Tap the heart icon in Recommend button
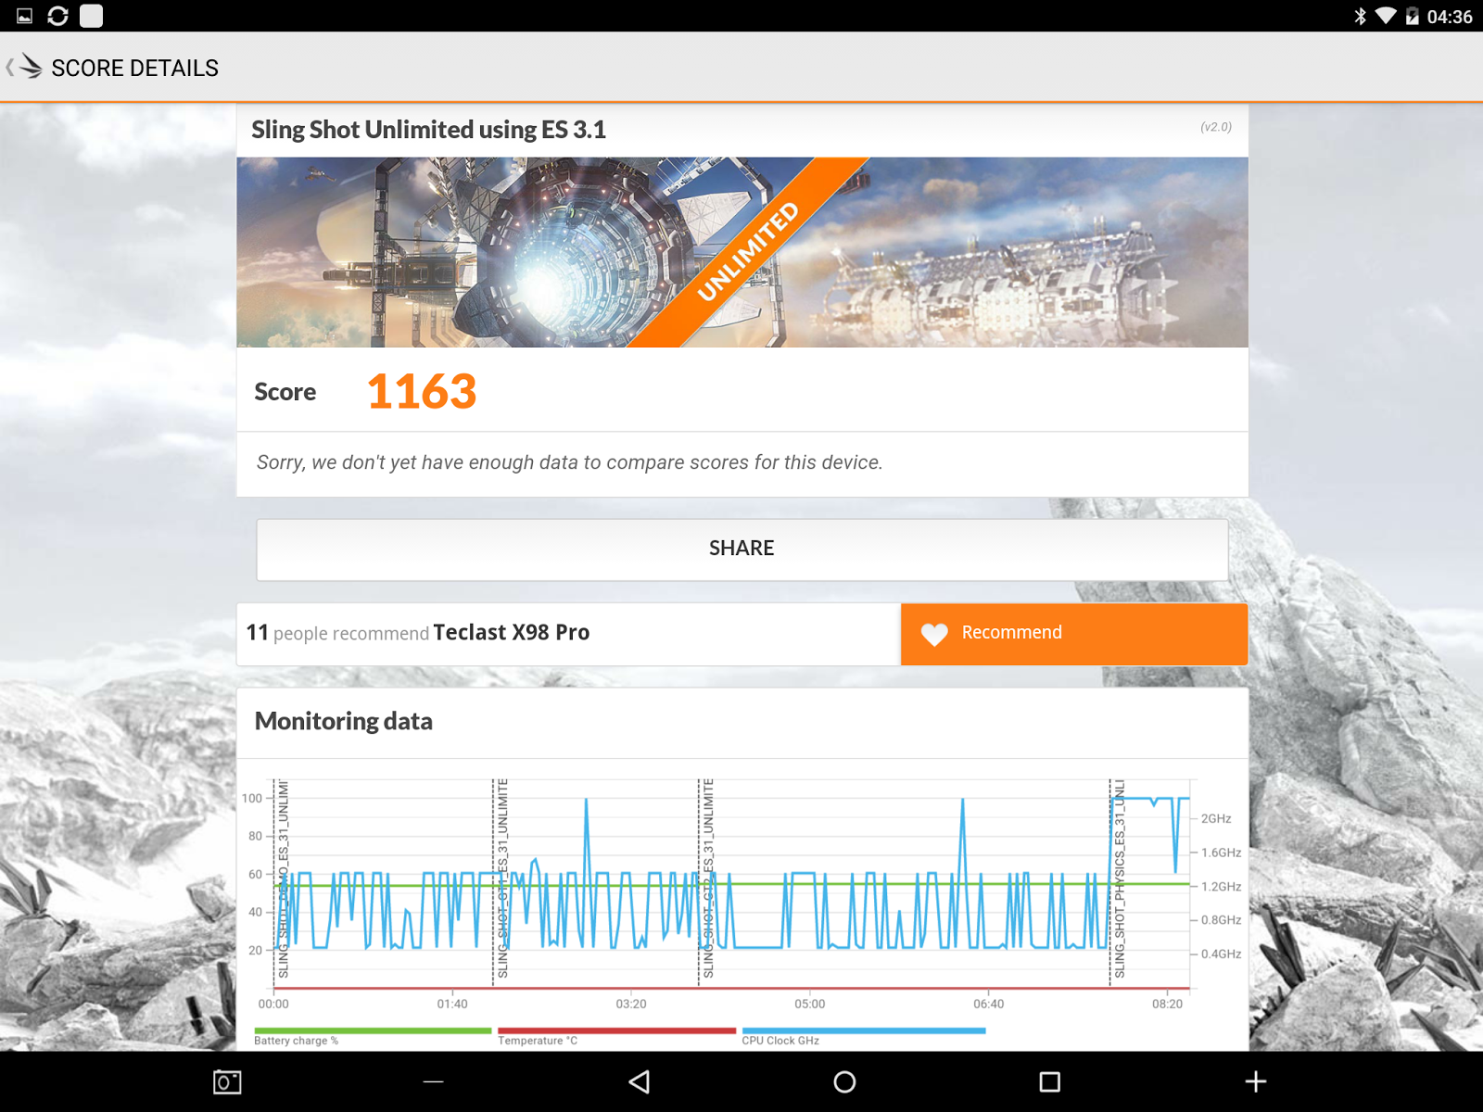 (x=934, y=634)
